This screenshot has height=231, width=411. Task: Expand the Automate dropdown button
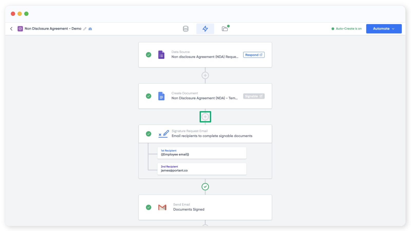click(384, 29)
